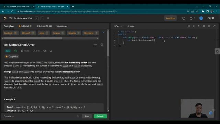220x124 pixels.
Task: Click the description panel vertical scrollbar
Action: (x=108, y=44)
